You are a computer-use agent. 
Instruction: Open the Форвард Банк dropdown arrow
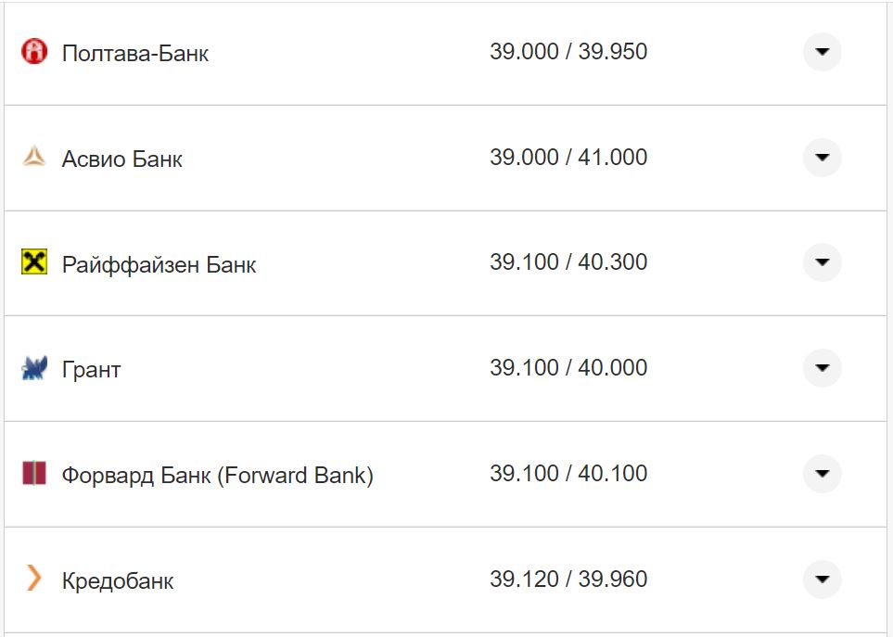point(822,474)
